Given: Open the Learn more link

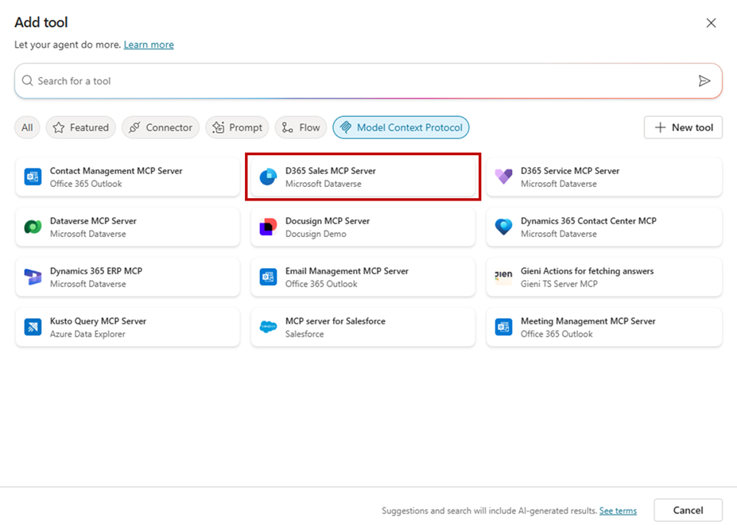Looking at the screenshot, I should [x=149, y=45].
